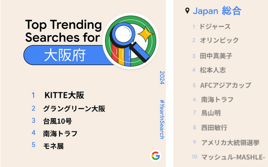Open ドジャース in the Japan ranking
Screen dimensions: 268x167
pyautogui.click(x=215, y=27)
